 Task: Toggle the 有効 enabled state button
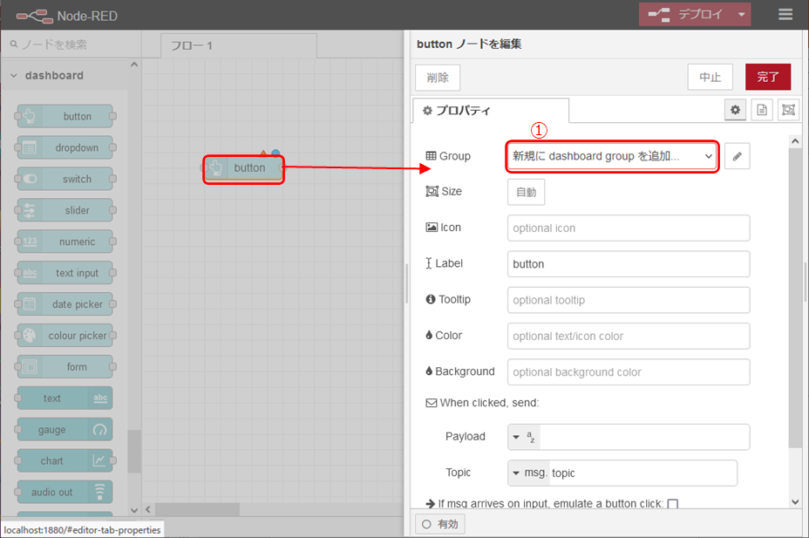[x=440, y=524]
